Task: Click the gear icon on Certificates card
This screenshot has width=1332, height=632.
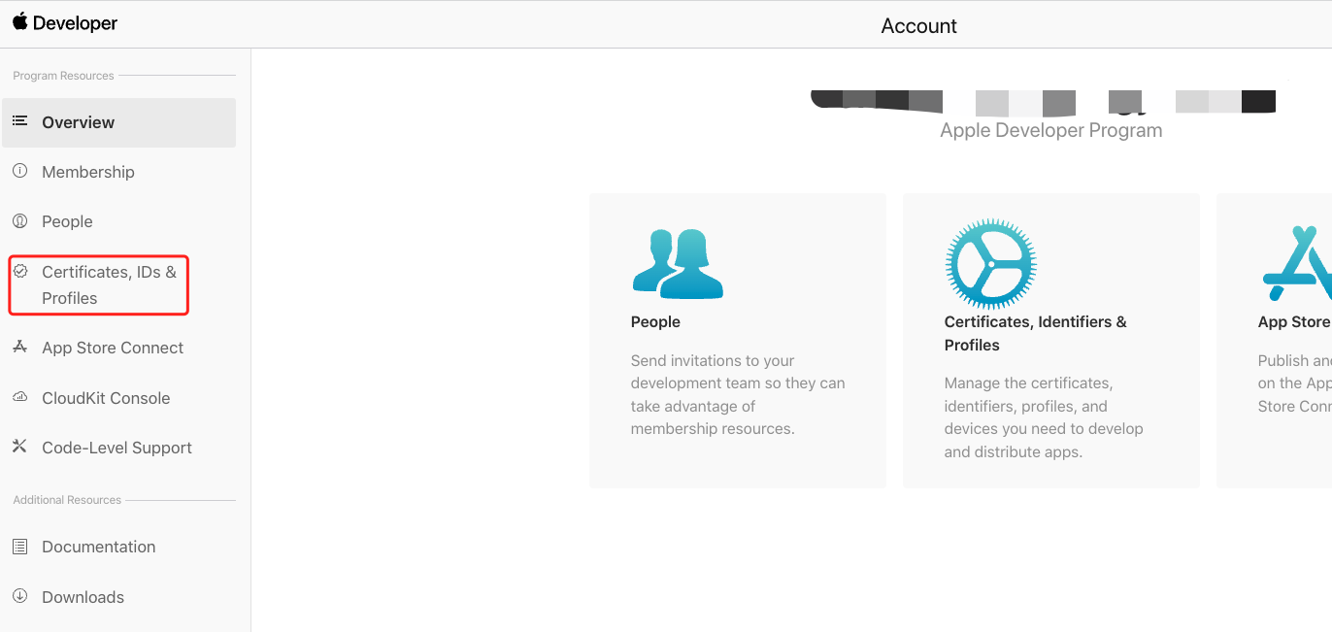Action: point(991,264)
